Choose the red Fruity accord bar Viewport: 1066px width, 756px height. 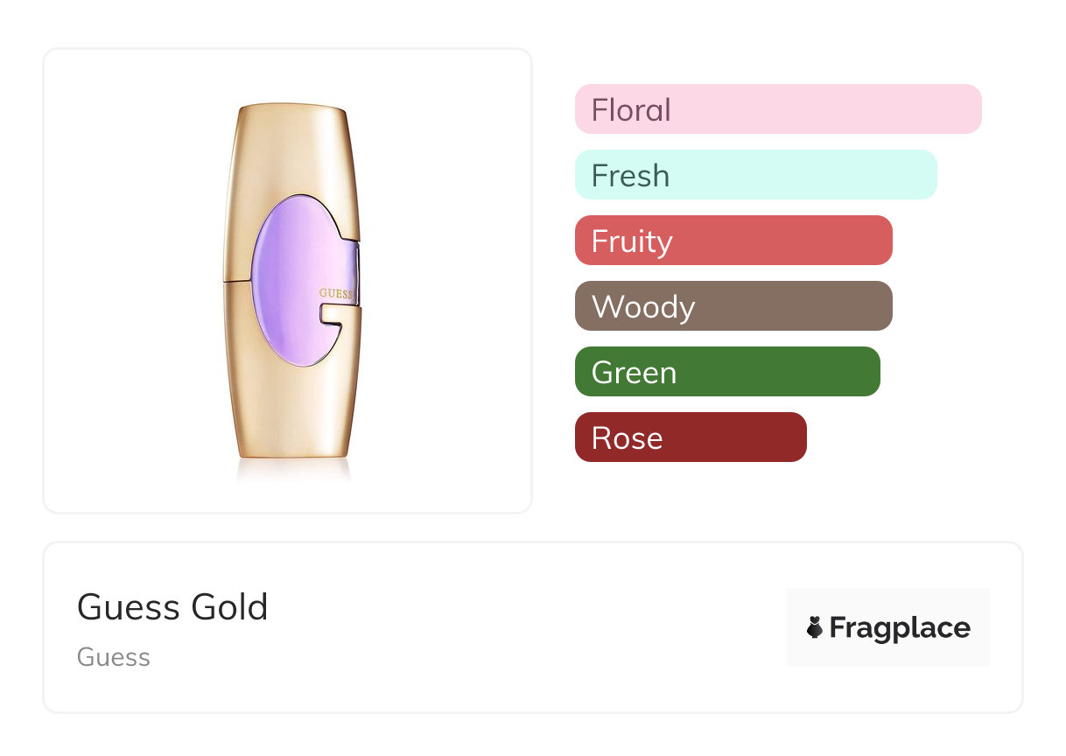(x=733, y=241)
